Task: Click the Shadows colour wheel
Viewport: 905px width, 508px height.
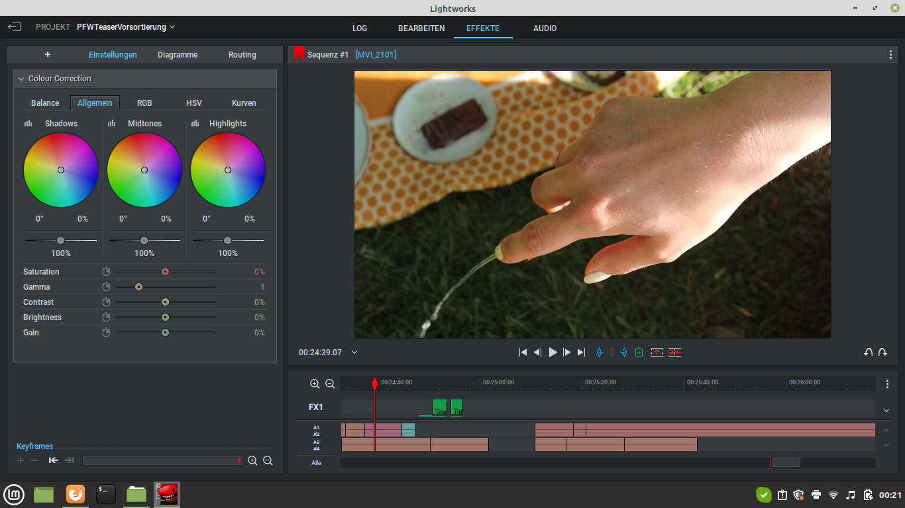Action: 61,170
